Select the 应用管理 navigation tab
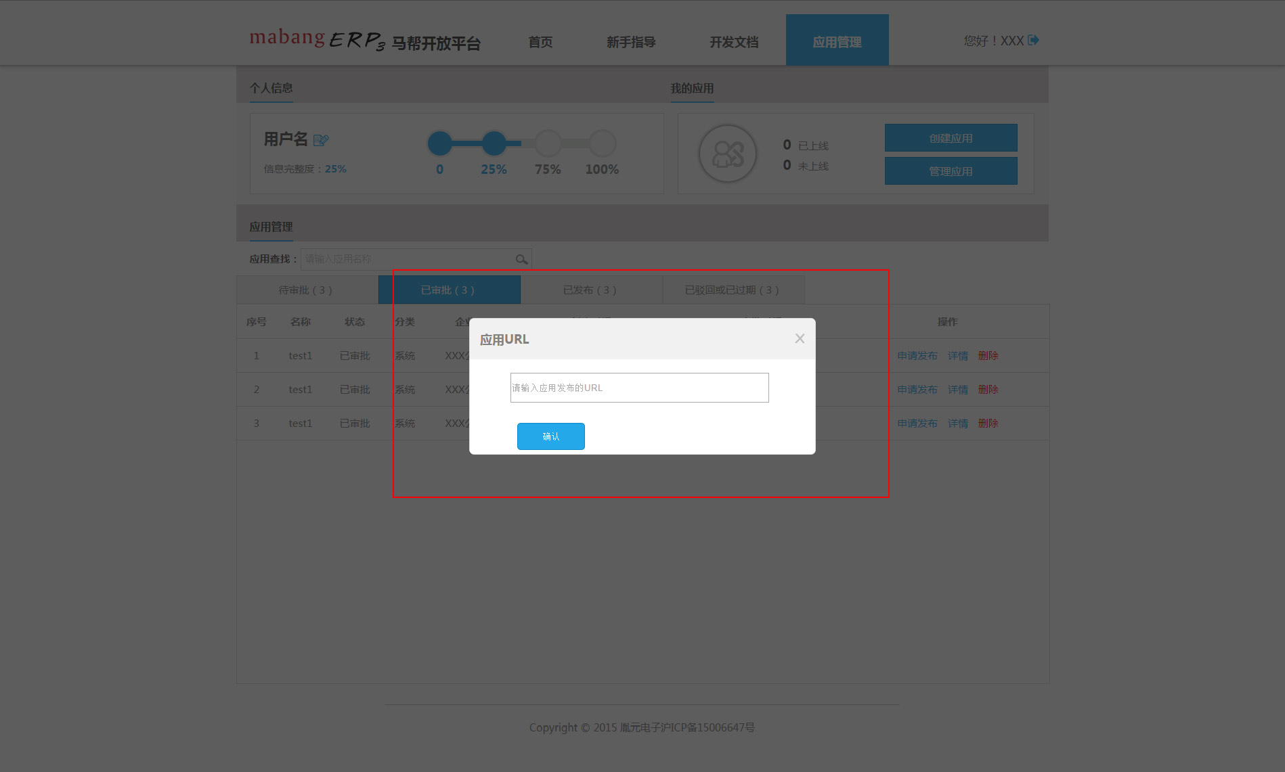Image resolution: width=1285 pixels, height=772 pixels. [837, 42]
